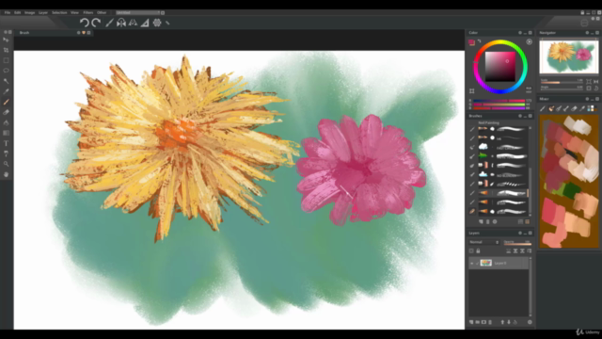Open the File menu
The height and width of the screenshot is (339, 602).
[8, 12]
